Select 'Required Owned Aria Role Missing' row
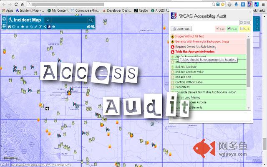Screen dimensions: 267x167 point(209,46)
